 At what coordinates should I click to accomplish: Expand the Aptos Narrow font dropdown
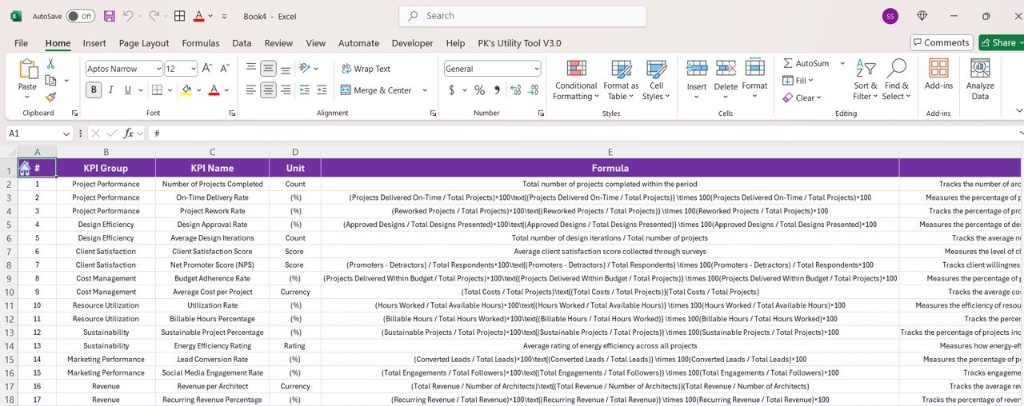click(x=157, y=69)
